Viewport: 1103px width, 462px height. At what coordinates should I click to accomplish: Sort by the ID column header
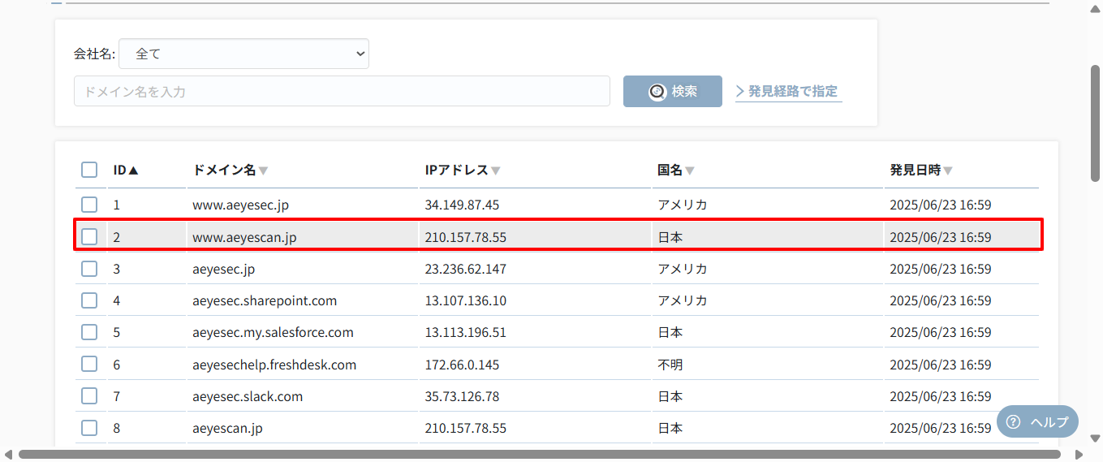click(126, 170)
